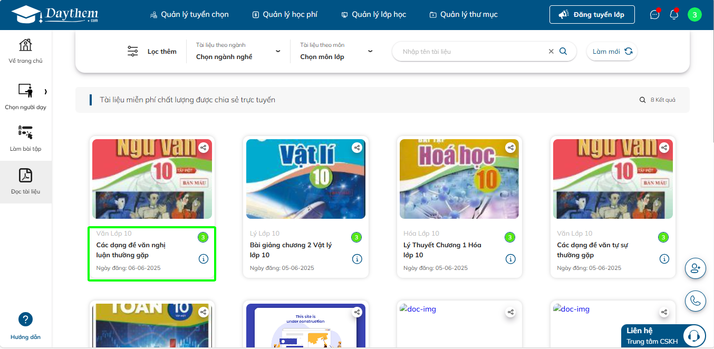Clear the search field with X icon

[551, 52]
